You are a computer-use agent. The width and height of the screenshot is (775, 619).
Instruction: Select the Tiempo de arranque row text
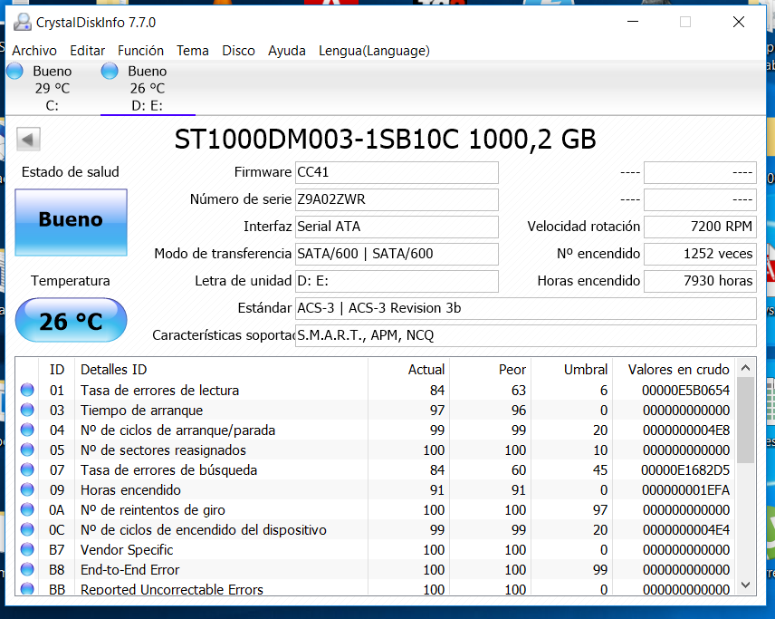click(142, 411)
